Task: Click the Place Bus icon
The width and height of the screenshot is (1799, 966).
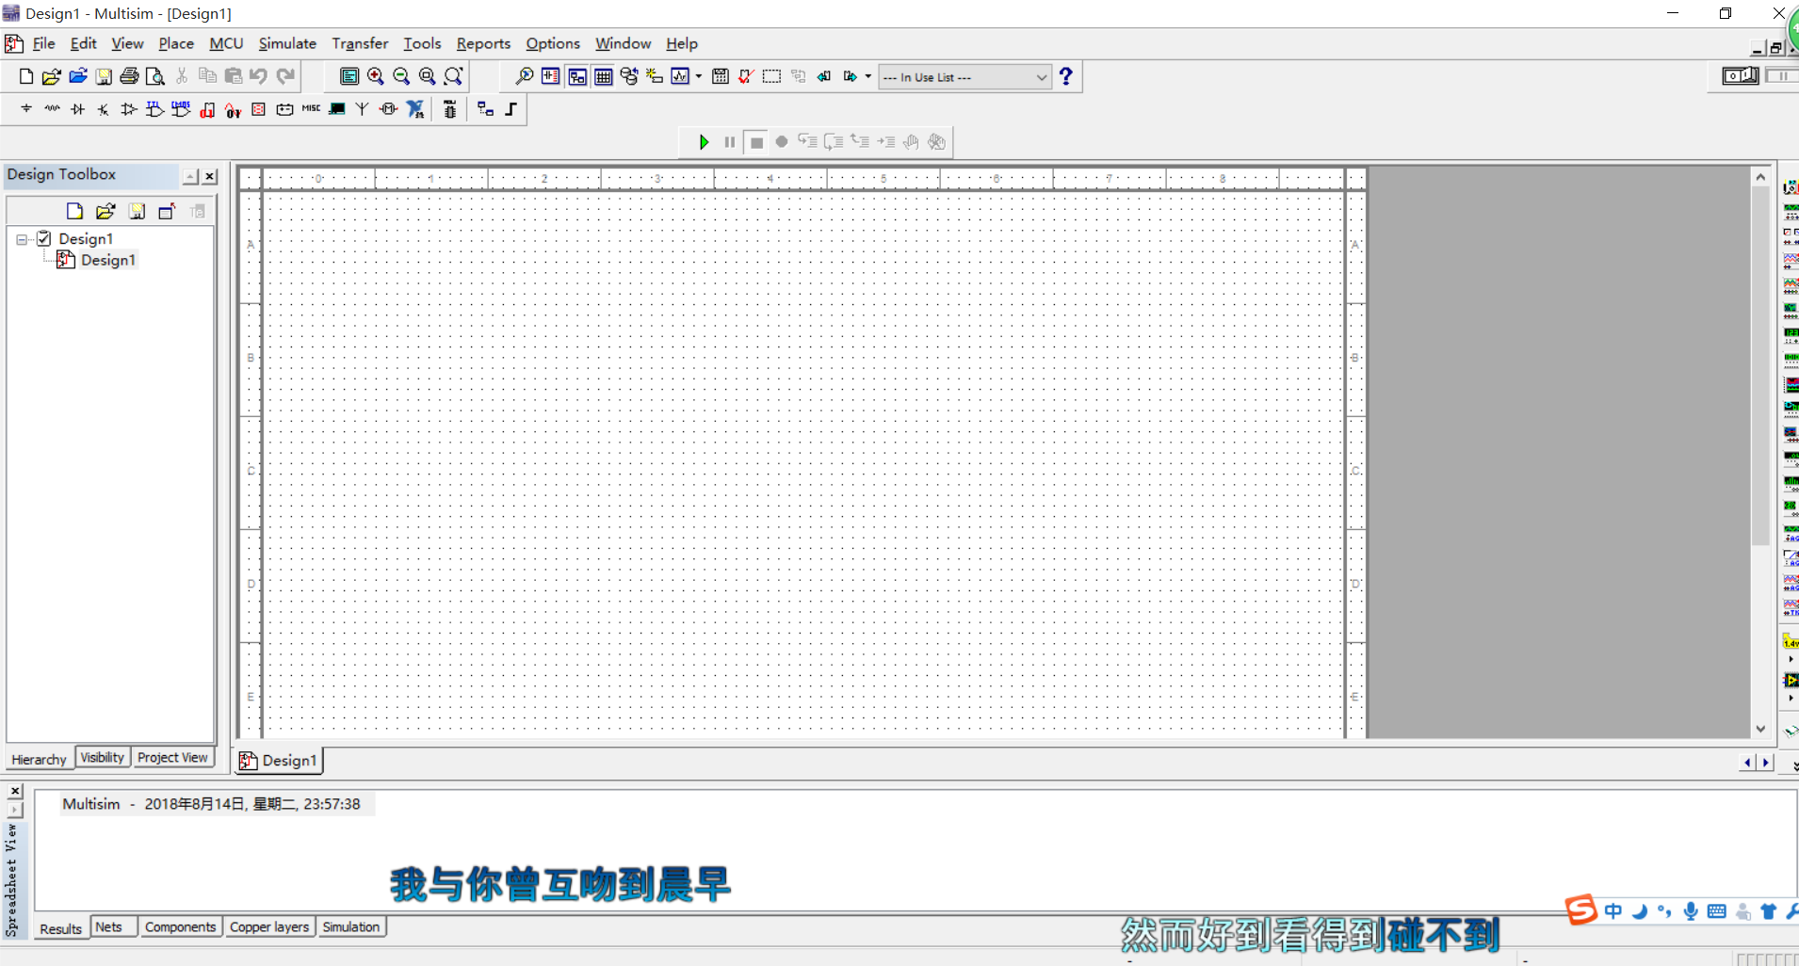Action: 511,109
